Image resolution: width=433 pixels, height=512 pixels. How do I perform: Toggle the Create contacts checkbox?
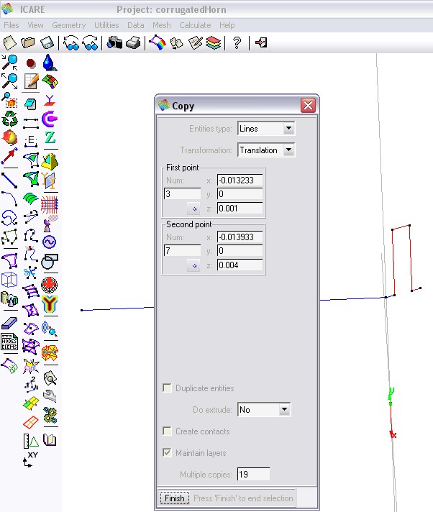click(167, 431)
